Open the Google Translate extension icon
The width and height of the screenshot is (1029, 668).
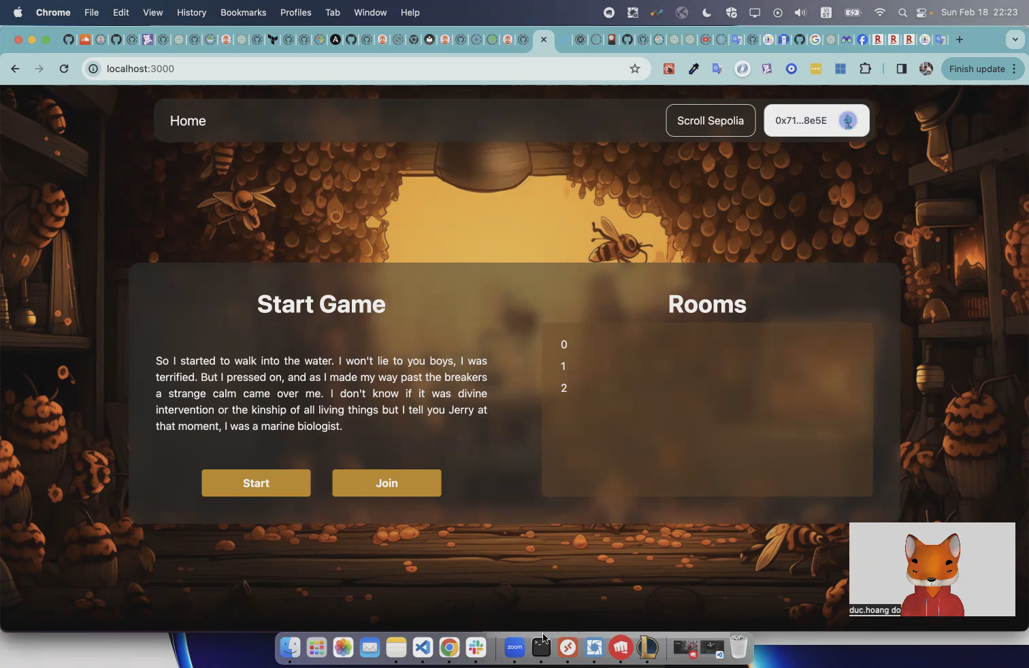point(717,69)
